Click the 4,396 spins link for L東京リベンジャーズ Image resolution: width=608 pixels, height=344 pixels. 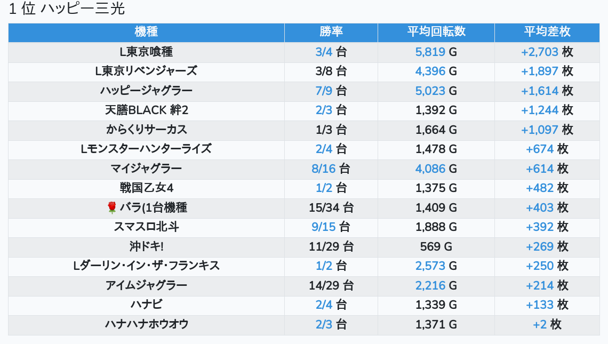pyautogui.click(x=430, y=71)
